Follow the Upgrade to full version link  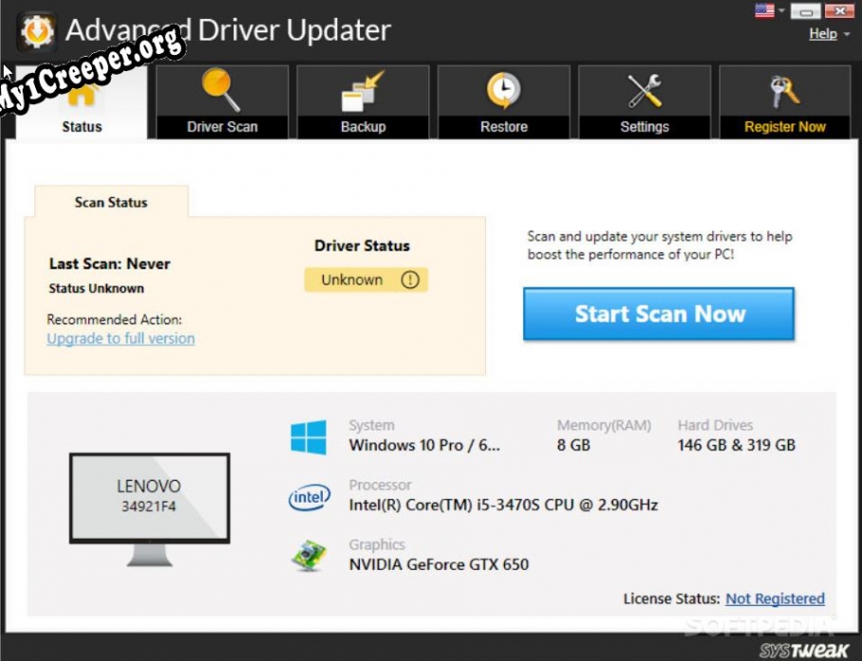(x=121, y=339)
